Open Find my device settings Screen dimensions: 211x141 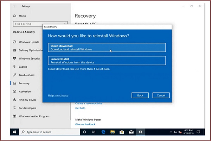(x=27, y=100)
